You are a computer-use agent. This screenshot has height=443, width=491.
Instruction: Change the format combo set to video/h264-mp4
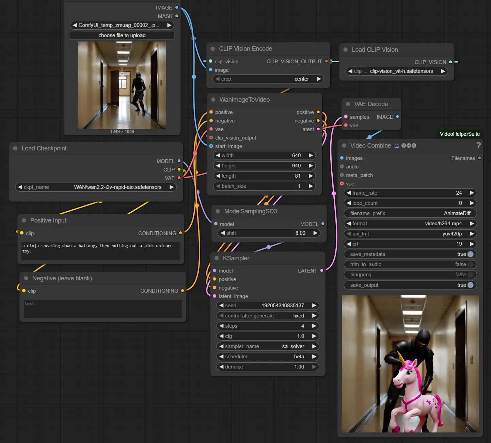tap(410, 224)
